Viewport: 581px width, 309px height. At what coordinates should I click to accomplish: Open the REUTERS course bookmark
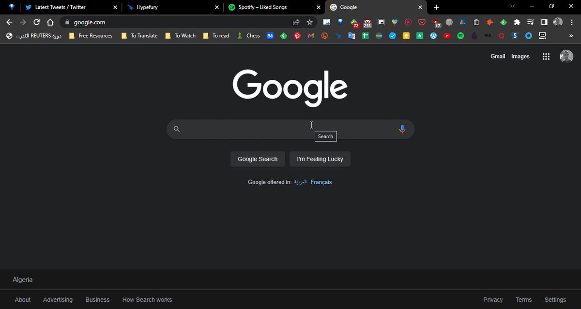click(34, 36)
